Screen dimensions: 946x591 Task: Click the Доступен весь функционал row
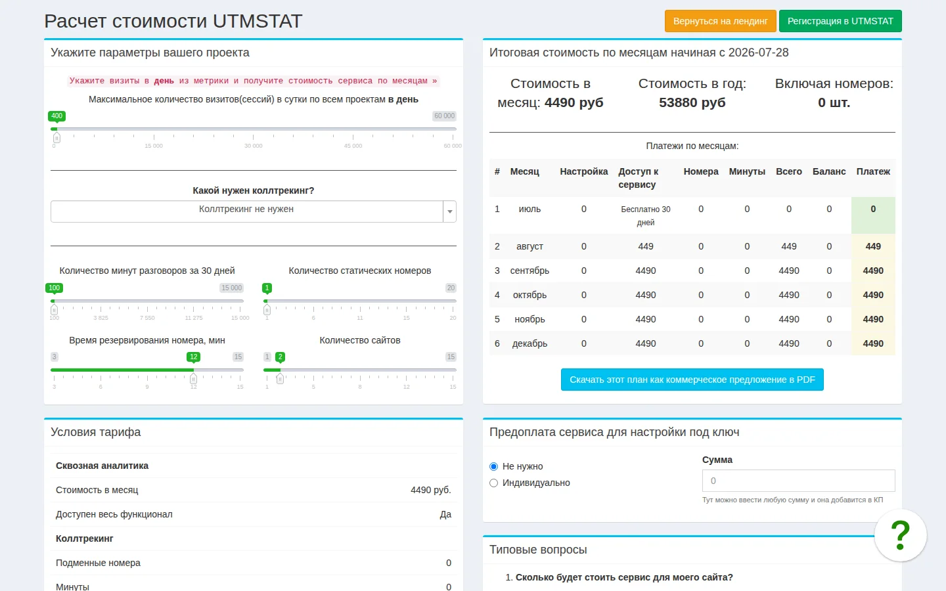(254, 514)
